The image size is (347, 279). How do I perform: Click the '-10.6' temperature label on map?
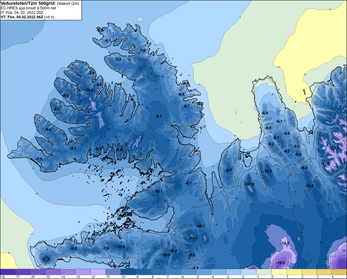[166, 255]
